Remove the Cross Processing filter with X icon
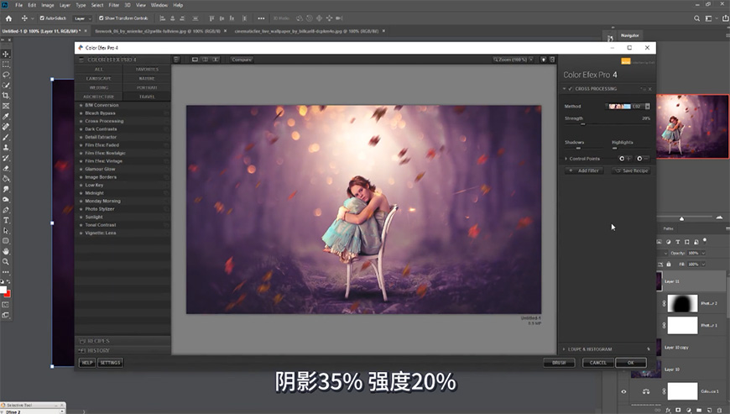 click(x=650, y=88)
